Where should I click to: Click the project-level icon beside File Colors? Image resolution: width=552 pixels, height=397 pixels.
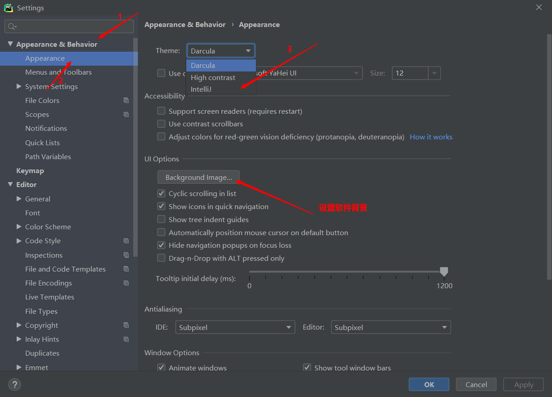126,101
